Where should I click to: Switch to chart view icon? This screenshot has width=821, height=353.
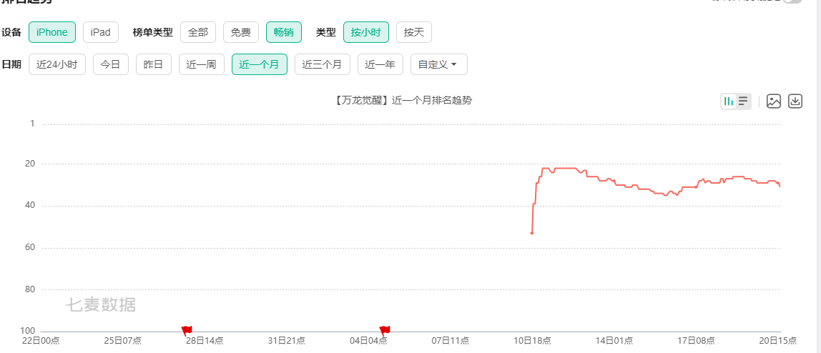pyautogui.click(x=728, y=101)
